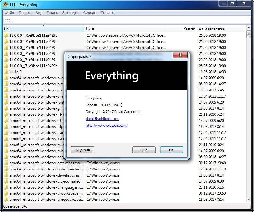Click the scrollbar down arrow

coord(249,199)
